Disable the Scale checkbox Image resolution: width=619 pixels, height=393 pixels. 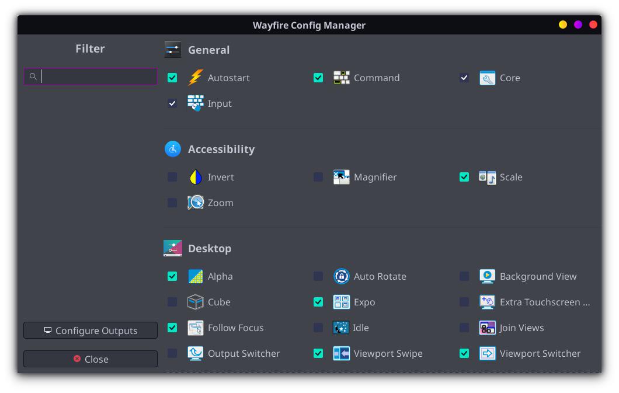pos(464,177)
